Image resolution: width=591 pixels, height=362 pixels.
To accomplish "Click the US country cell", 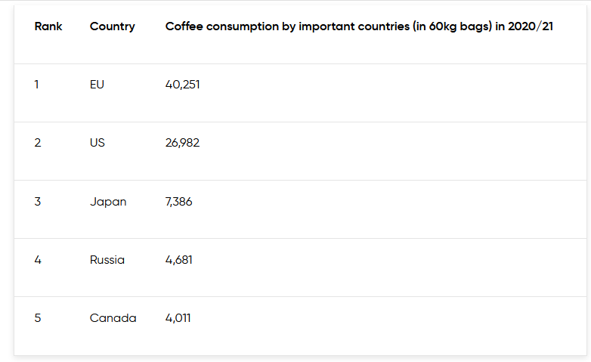I will (x=97, y=143).
